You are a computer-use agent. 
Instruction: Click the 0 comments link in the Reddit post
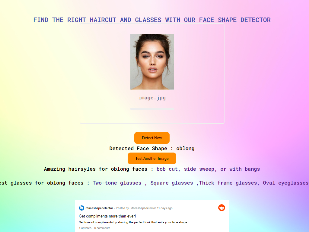coord(102,228)
